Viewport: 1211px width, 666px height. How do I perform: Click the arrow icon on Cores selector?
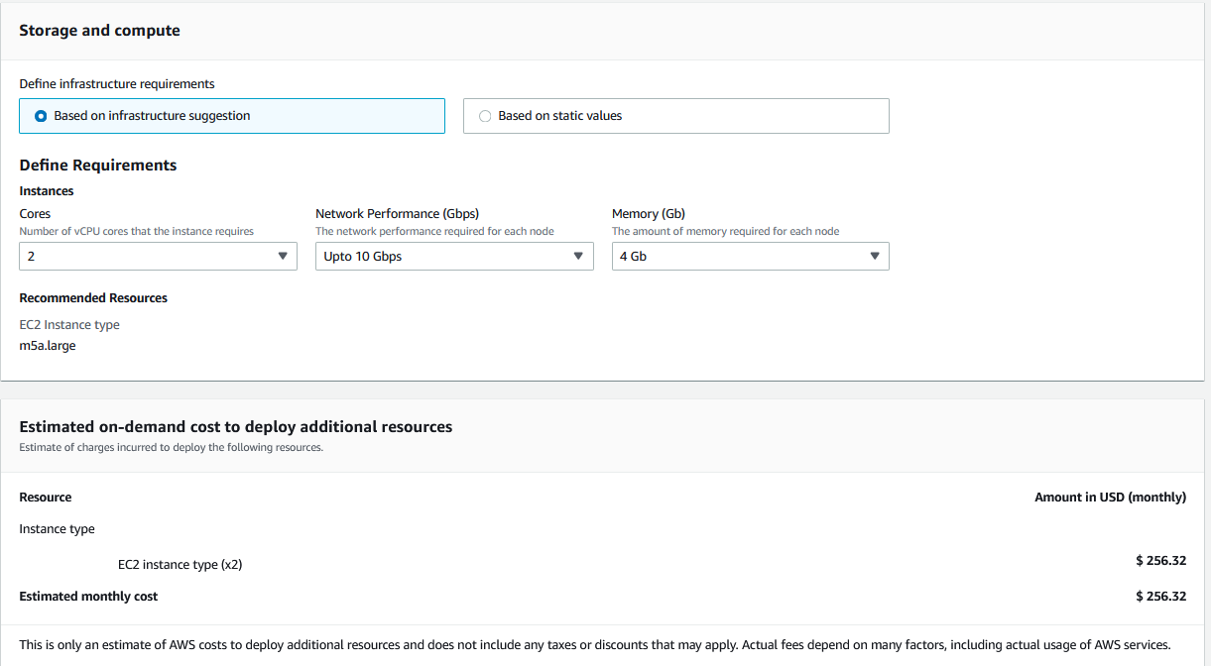click(x=282, y=257)
